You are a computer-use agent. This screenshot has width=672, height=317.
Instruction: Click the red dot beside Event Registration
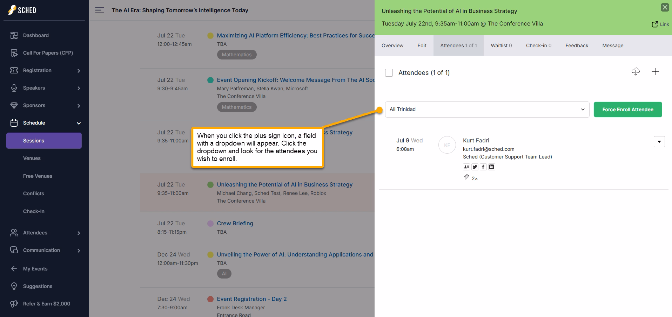coord(210,299)
